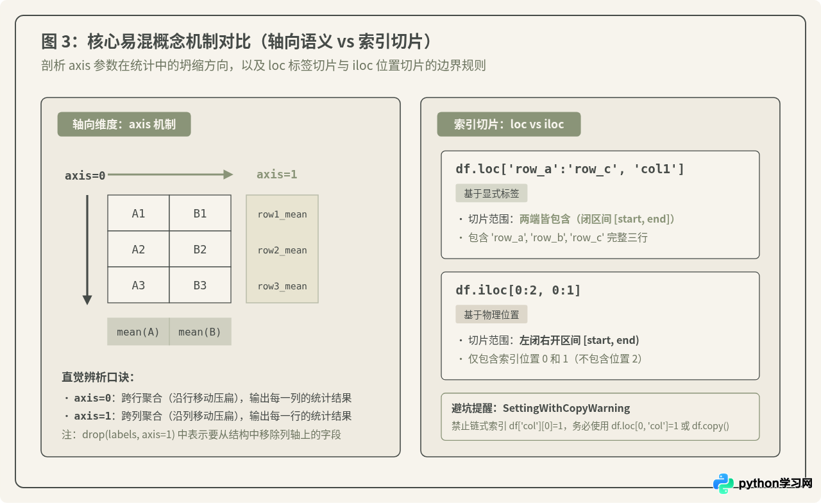Image resolution: width=821 pixels, height=503 pixels.
Task: Click the '图 3' main title
Action: [x=236, y=42]
